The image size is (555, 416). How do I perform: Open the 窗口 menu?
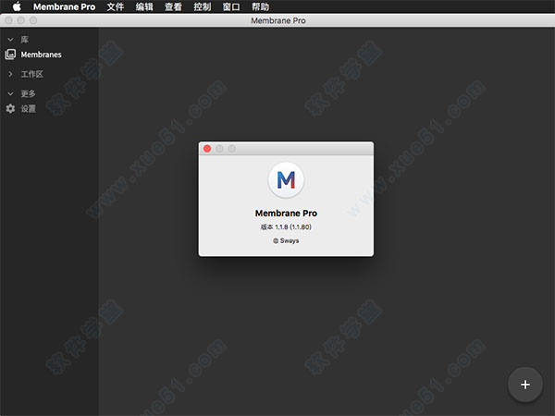231,6
